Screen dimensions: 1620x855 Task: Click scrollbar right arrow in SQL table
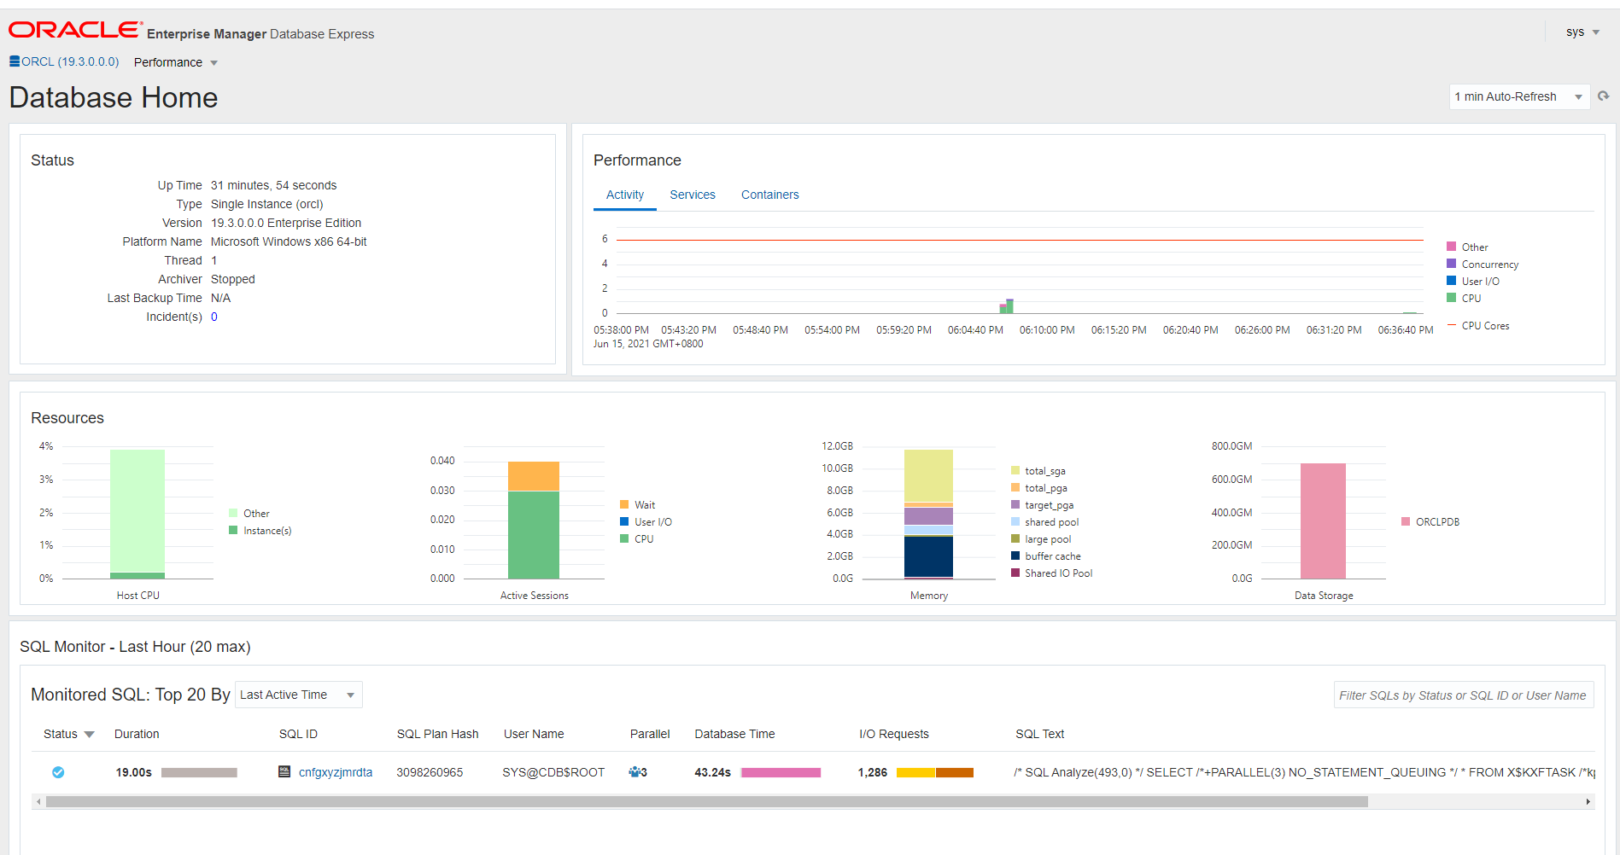(x=1588, y=802)
